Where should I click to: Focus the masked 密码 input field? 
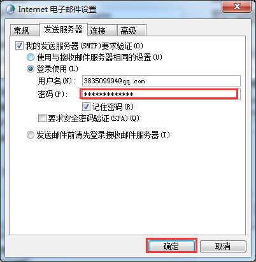pyautogui.click(x=160, y=94)
